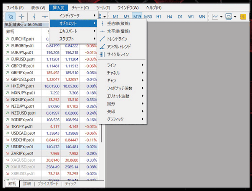Select the USDJPY.ps01 row
Viewport: 252px width, 191px height.
pyautogui.click(x=51, y=147)
